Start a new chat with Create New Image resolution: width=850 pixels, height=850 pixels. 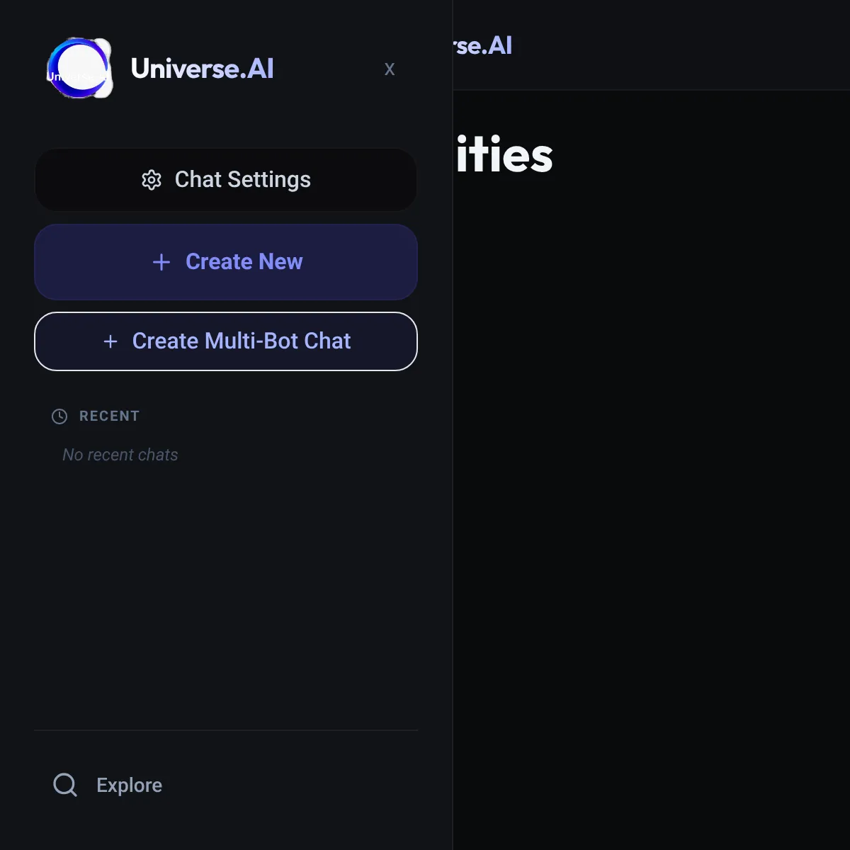click(x=226, y=262)
